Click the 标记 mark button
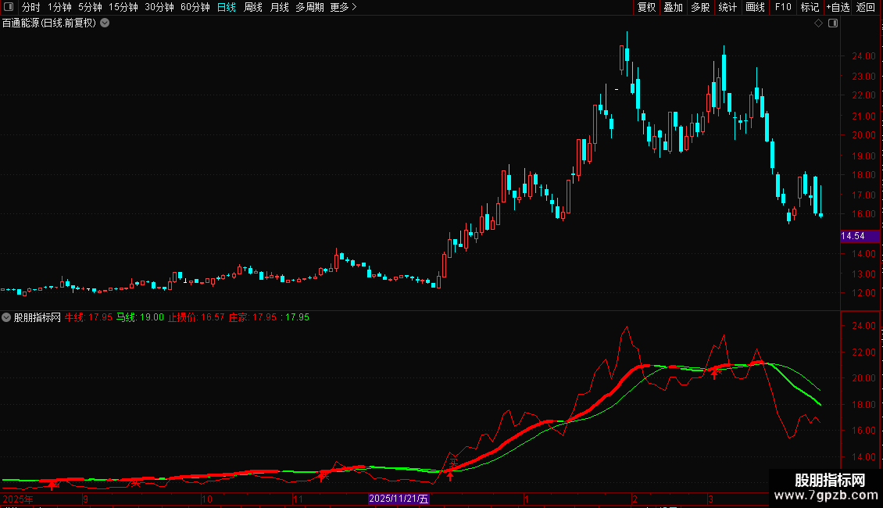 (810, 7)
